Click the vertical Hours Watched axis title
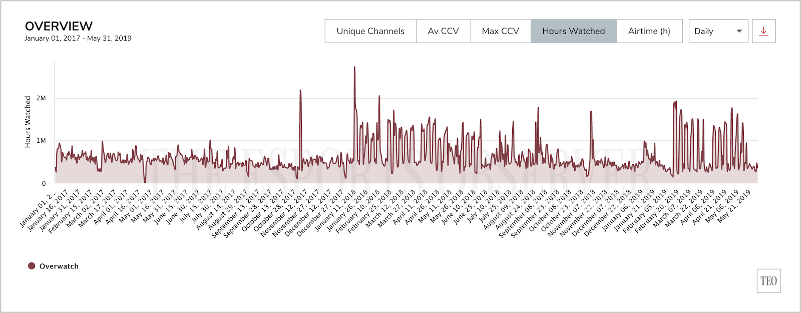 point(28,122)
